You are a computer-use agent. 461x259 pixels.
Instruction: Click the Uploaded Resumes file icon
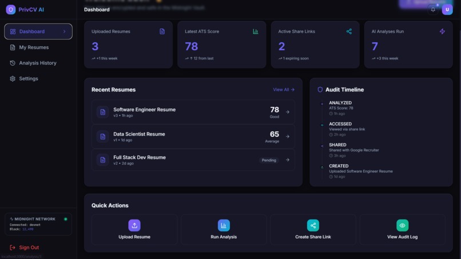pos(162,31)
